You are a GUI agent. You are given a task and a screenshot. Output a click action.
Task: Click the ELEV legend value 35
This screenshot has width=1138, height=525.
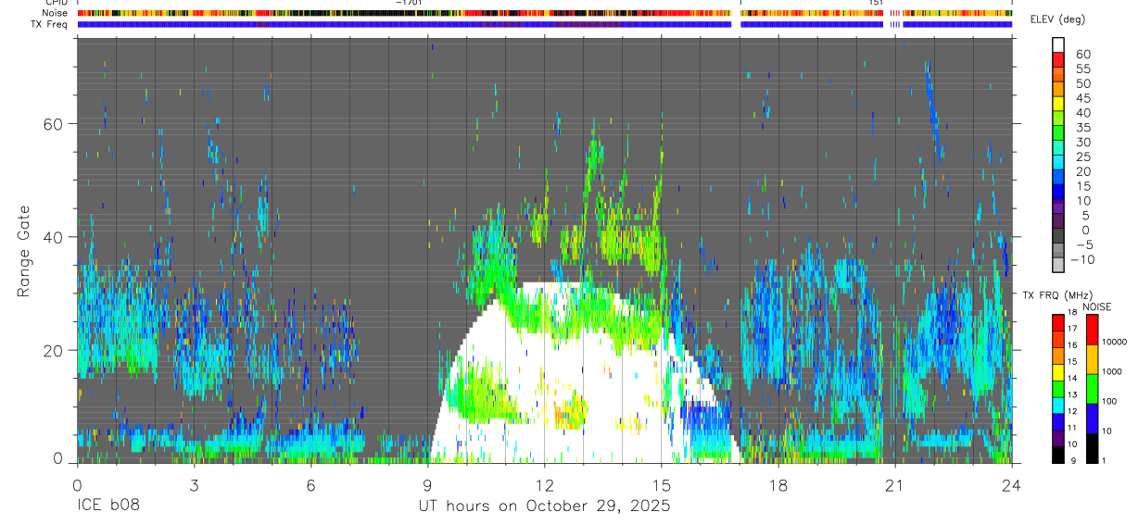(x=1081, y=128)
